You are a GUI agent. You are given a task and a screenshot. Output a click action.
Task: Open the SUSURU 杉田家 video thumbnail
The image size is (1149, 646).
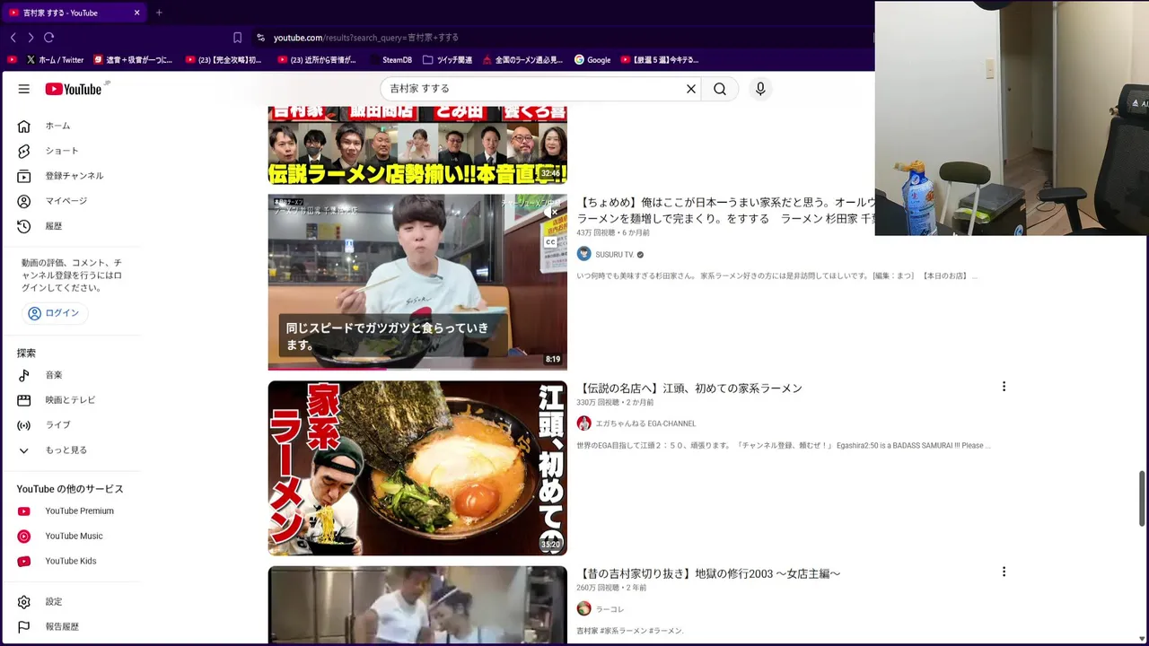417,282
